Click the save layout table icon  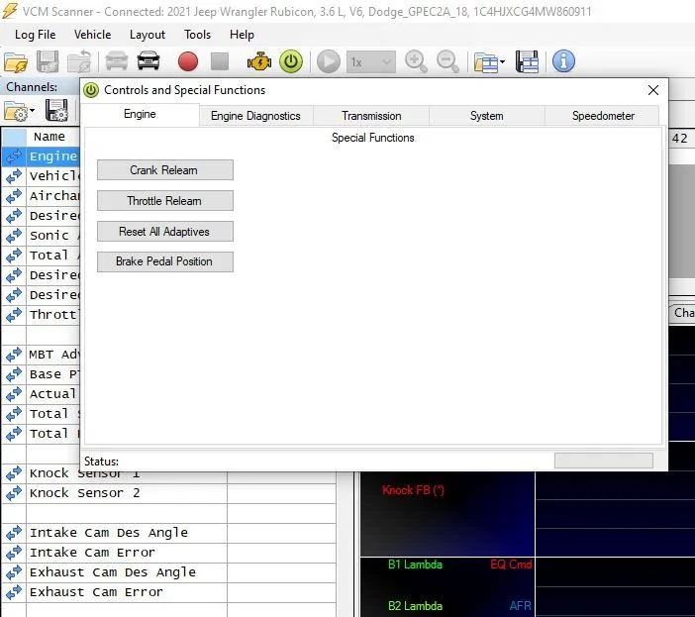tap(527, 61)
